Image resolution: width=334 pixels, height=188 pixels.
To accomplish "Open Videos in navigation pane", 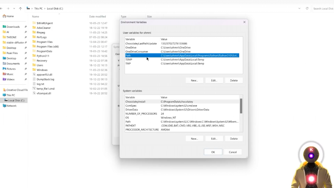I will point(8,79).
